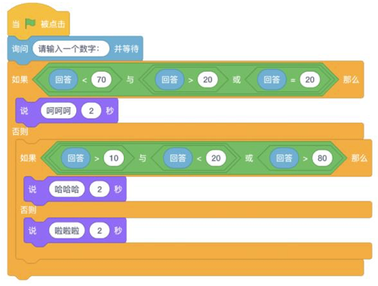Viewport: 378px width, 286px height.
Task: Click the green flag icon in hat block
Action: pos(30,24)
